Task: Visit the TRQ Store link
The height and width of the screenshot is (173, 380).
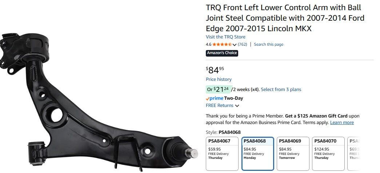Action: coord(225,37)
